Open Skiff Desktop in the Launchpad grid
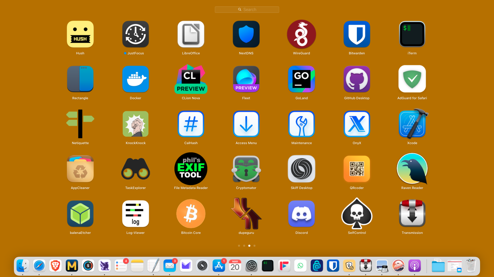The image size is (494, 277). click(x=302, y=169)
